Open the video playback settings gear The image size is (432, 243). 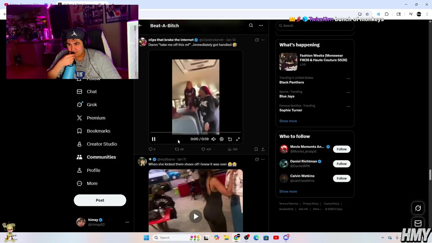222,139
